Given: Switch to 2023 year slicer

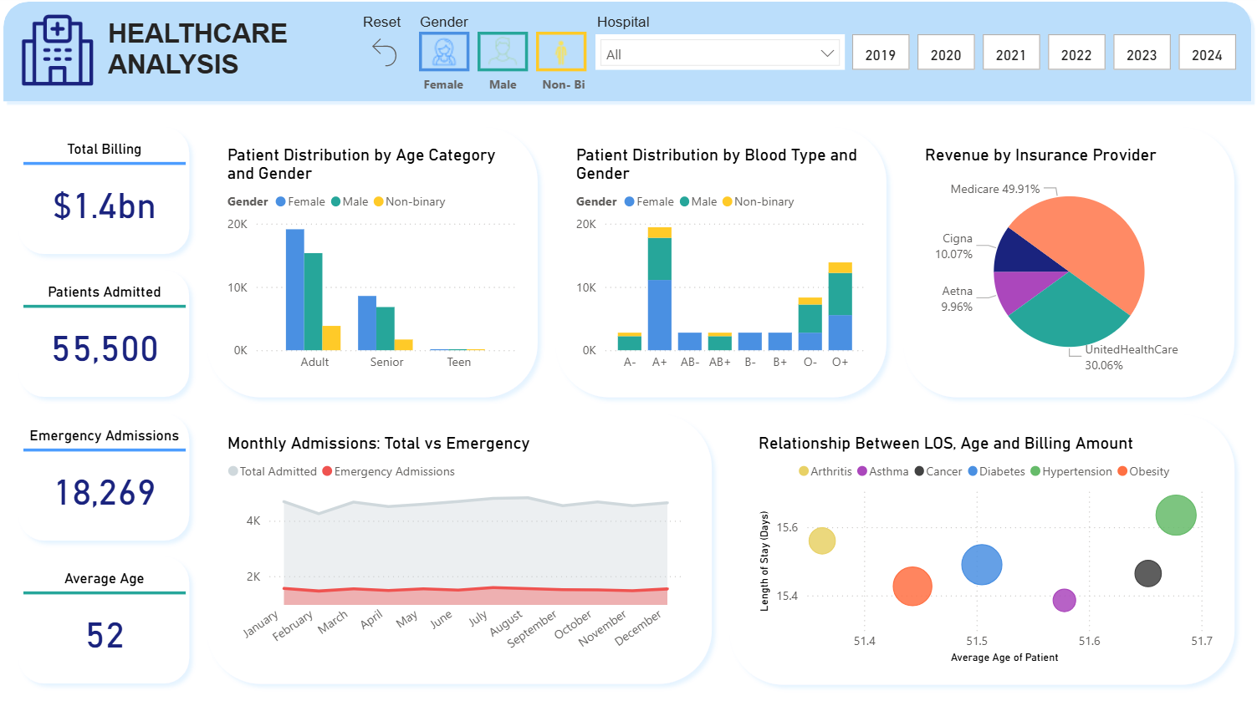Looking at the screenshot, I should pyautogui.click(x=1141, y=54).
